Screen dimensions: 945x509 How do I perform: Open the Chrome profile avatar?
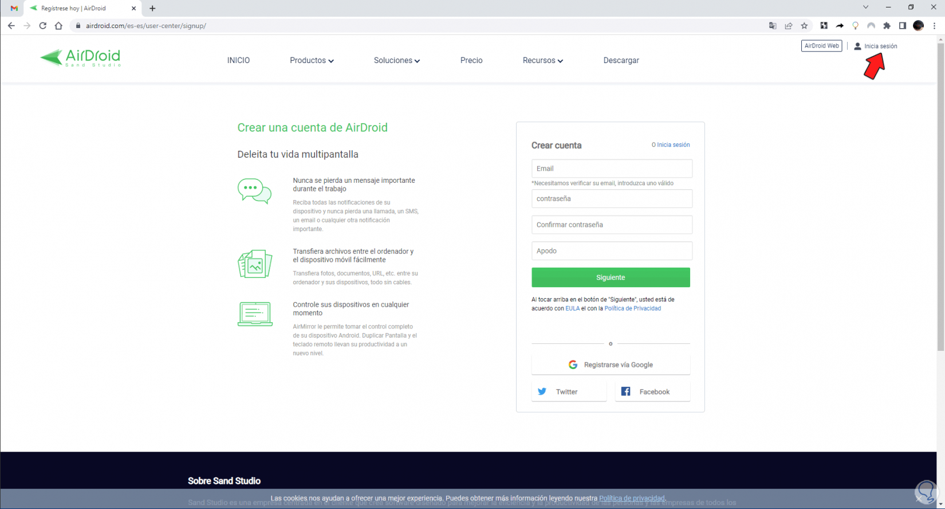918,26
